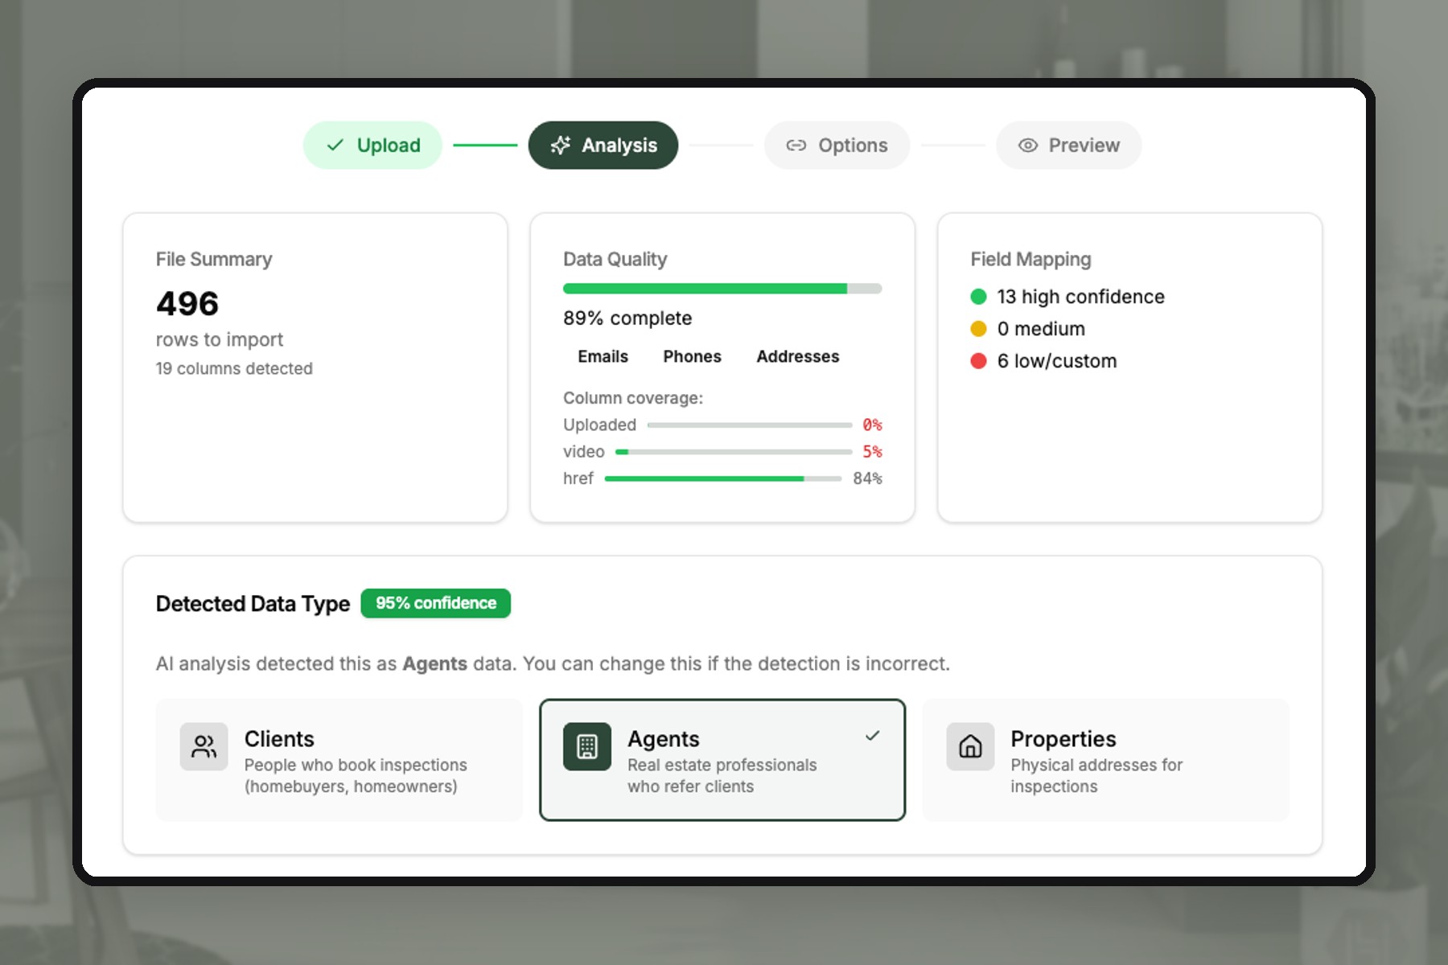Click the Preview eye icon

(1028, 145)
